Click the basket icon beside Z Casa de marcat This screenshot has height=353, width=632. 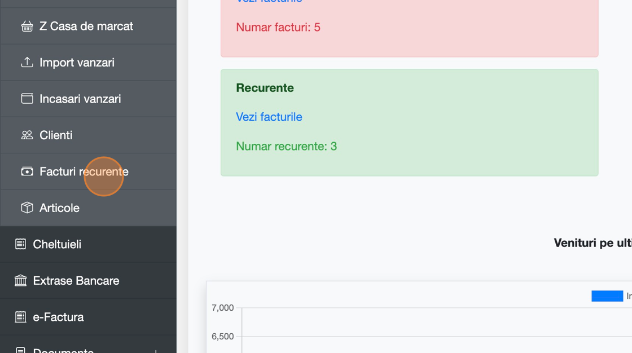[x=27, y=27]
